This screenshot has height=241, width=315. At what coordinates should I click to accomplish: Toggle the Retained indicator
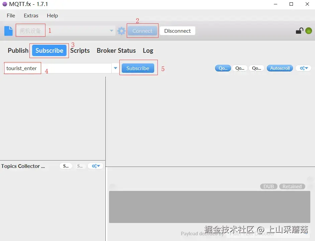coord(292,187)
